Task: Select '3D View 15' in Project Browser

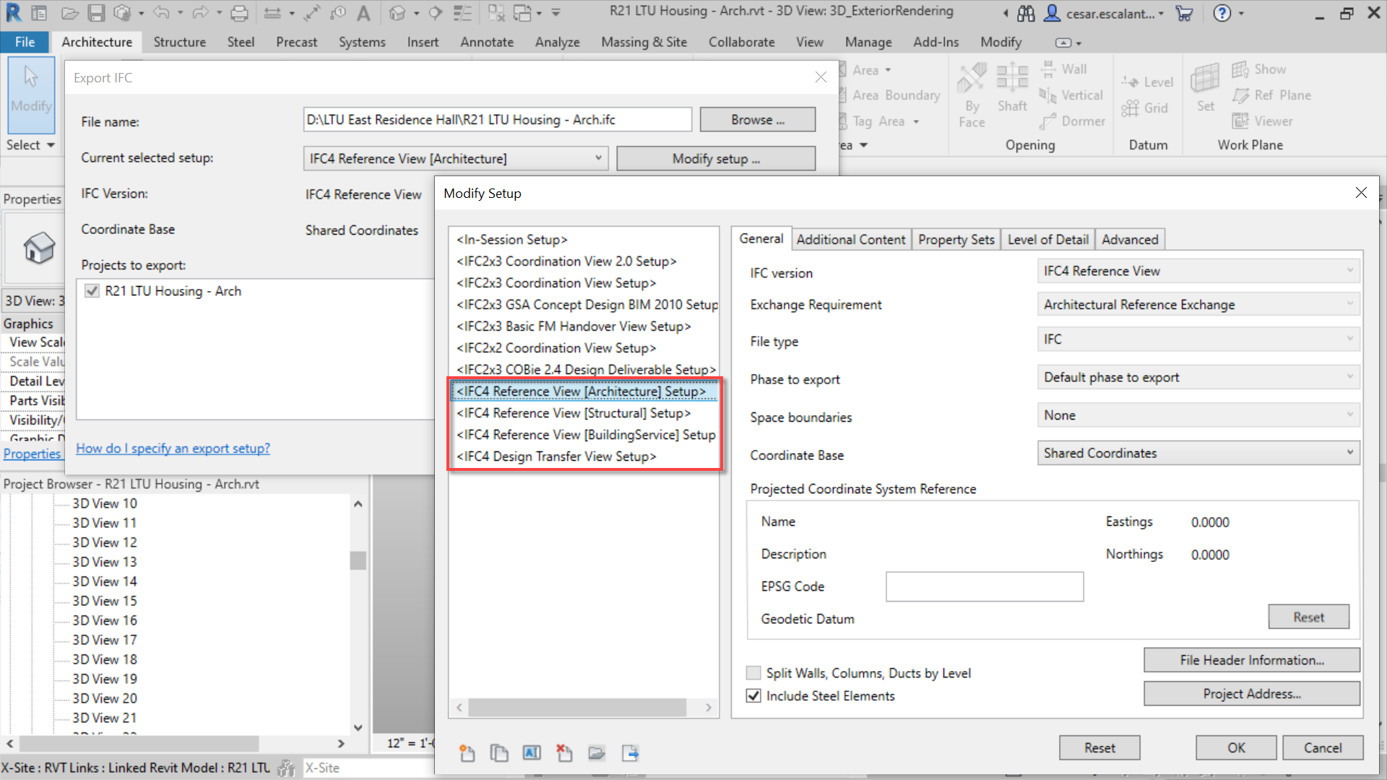Action: (x=105, y=601)
